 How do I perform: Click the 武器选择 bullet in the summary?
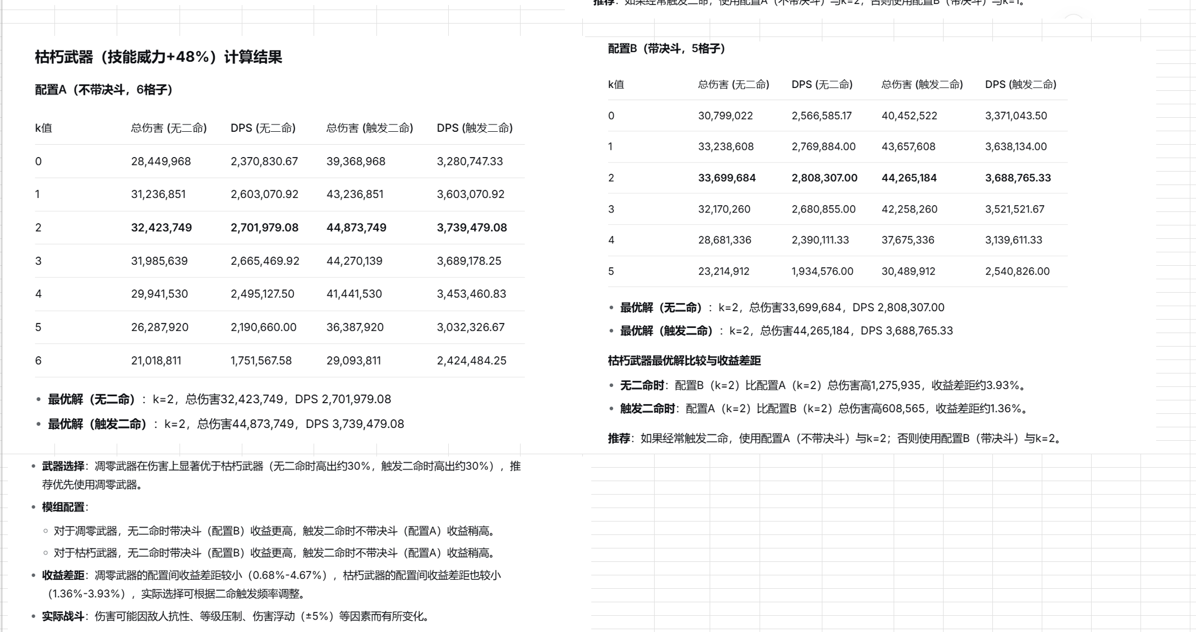63,466
